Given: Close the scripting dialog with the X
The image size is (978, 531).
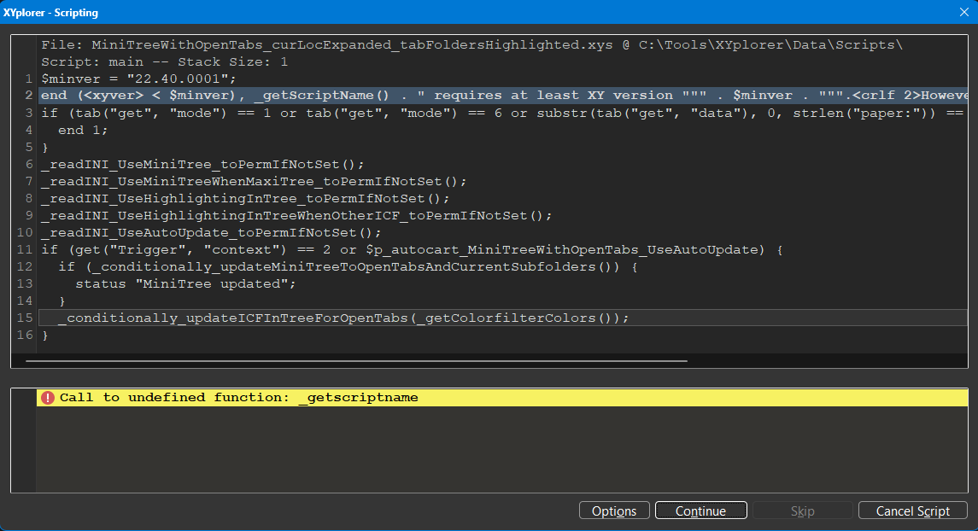Looking at the screenshot, I should pos(963,12).
